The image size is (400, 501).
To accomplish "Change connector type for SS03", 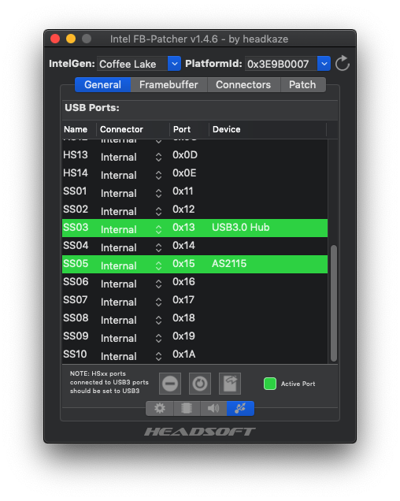I will point(158,229).
